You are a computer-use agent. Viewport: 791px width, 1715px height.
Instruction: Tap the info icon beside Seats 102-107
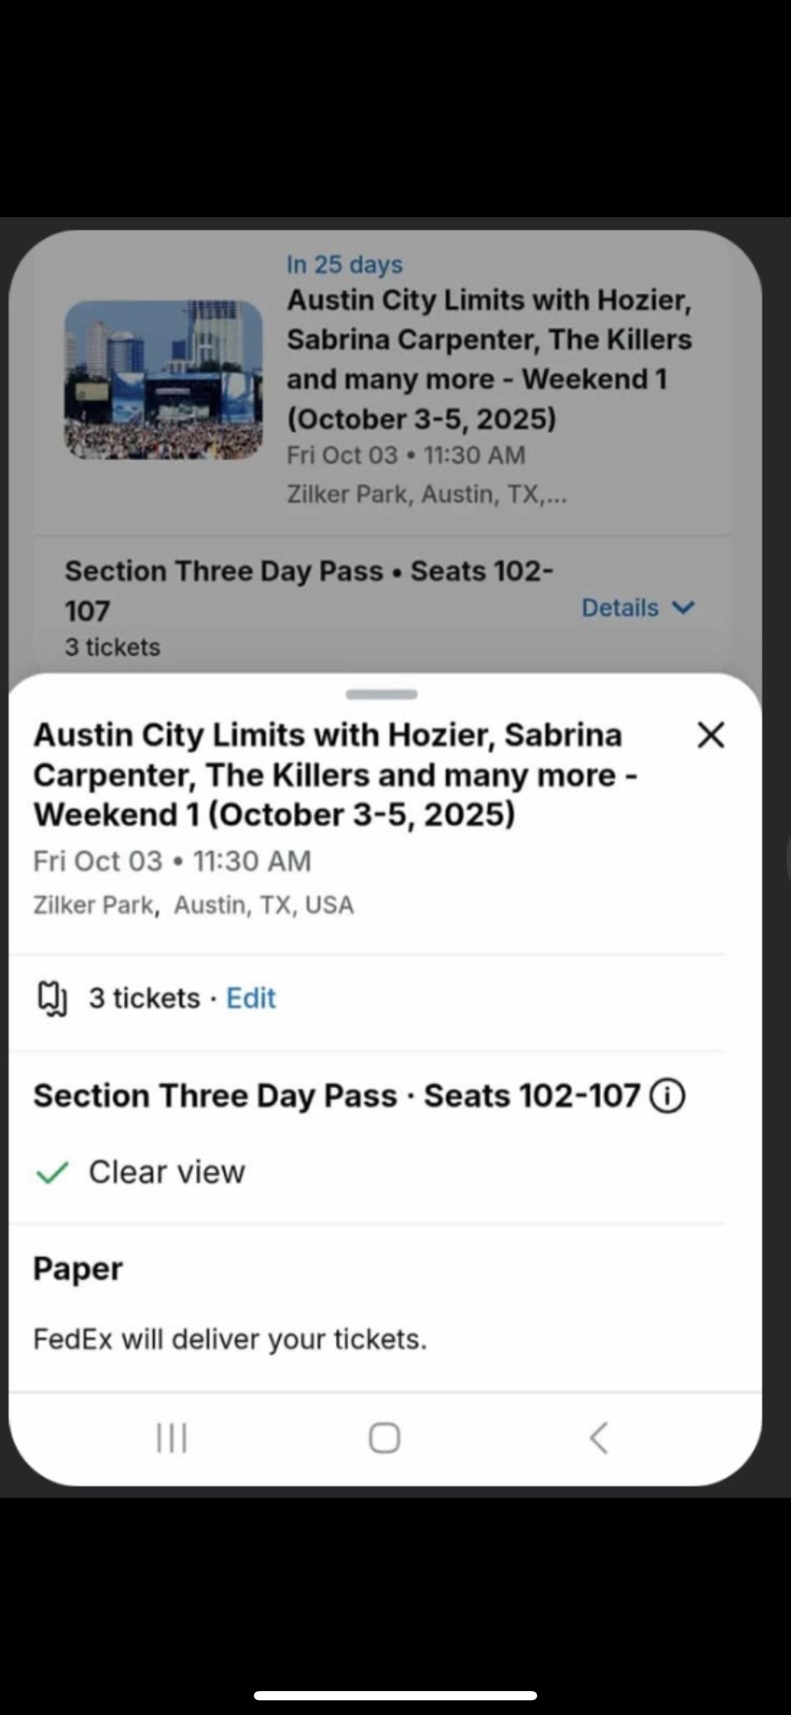click(x=667, y=1097)
